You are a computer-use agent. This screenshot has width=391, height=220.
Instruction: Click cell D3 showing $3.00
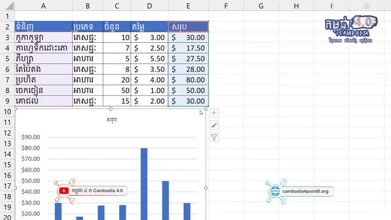coord(149,37)
